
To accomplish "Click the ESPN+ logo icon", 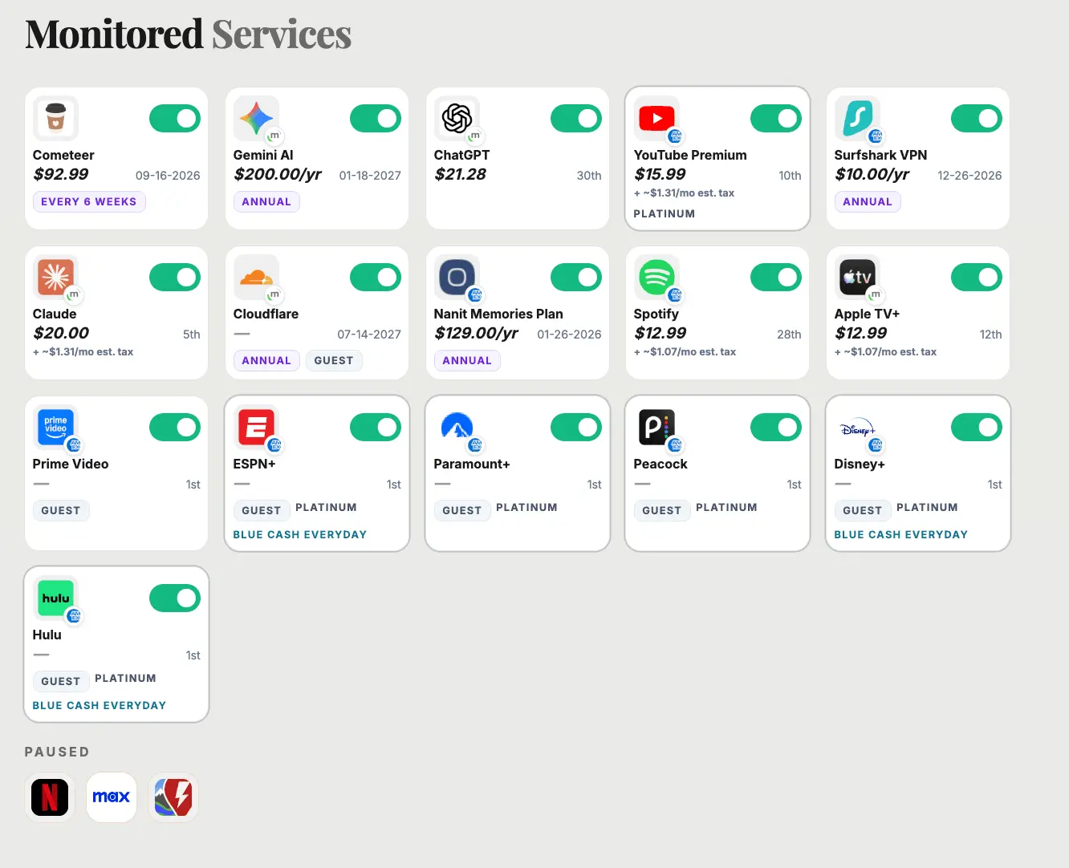I will (x=256, y=428).
